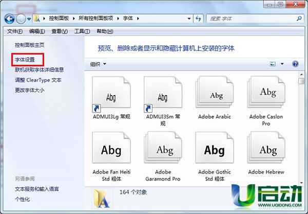Select the ADMUI3Lg 常规 font icon

pos(111,94)
